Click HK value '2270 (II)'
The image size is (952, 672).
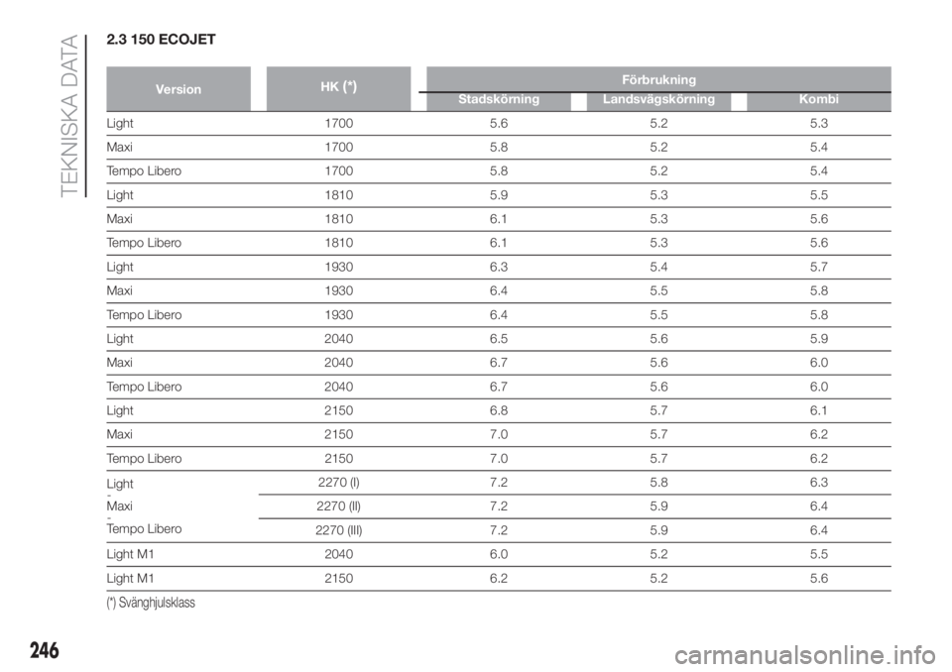(x=338, y=506)
